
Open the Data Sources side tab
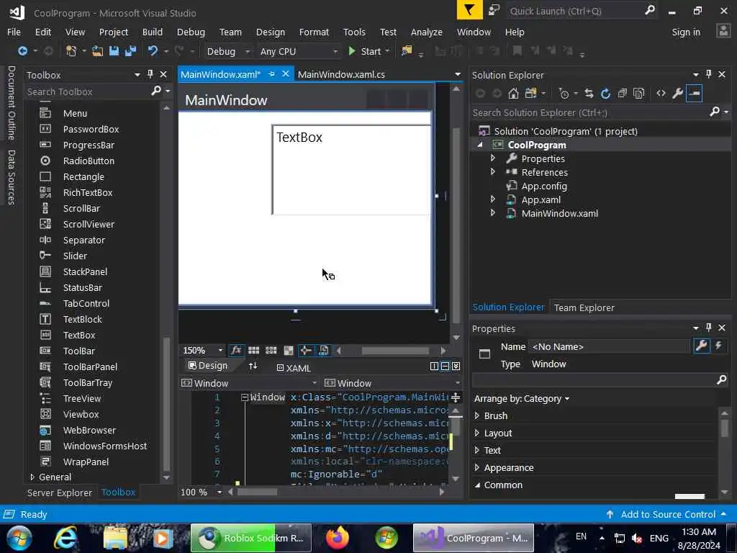point(12,177)
